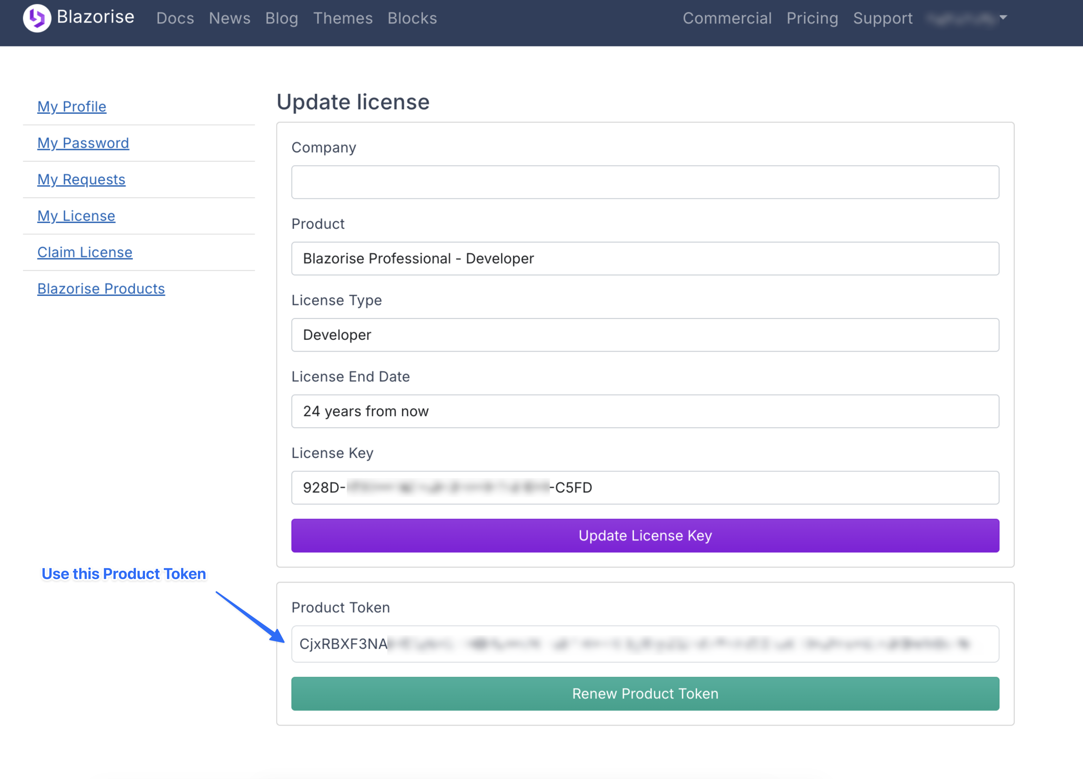Click the License Type field
The image size is (1083, 779).
[x=645, y=335]
